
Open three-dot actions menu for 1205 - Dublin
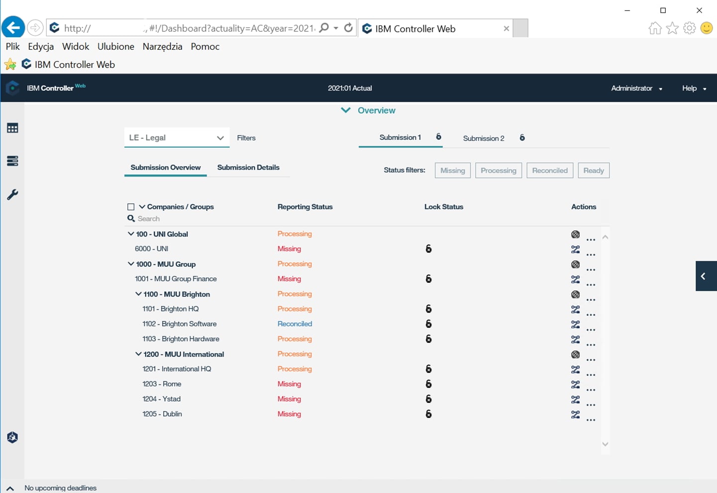click(591, 420)
